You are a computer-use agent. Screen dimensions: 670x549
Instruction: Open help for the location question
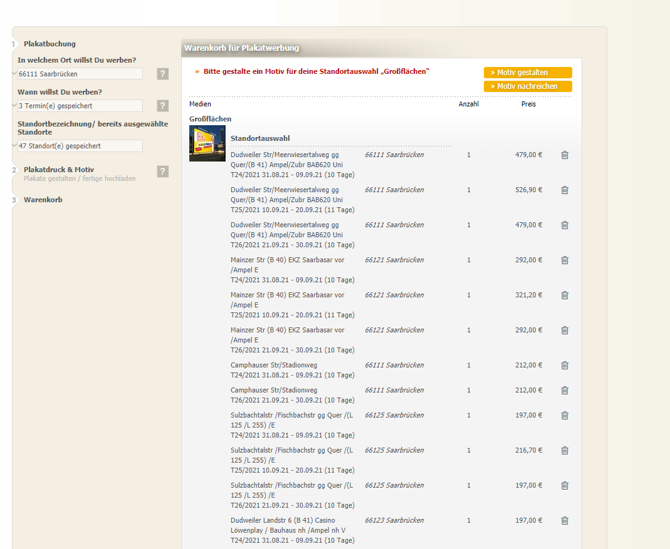point(163,74)
